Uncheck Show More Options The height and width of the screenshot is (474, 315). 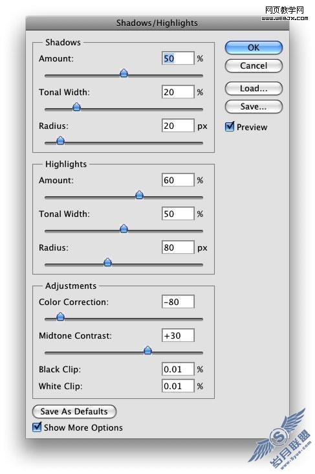coord(37,427)
